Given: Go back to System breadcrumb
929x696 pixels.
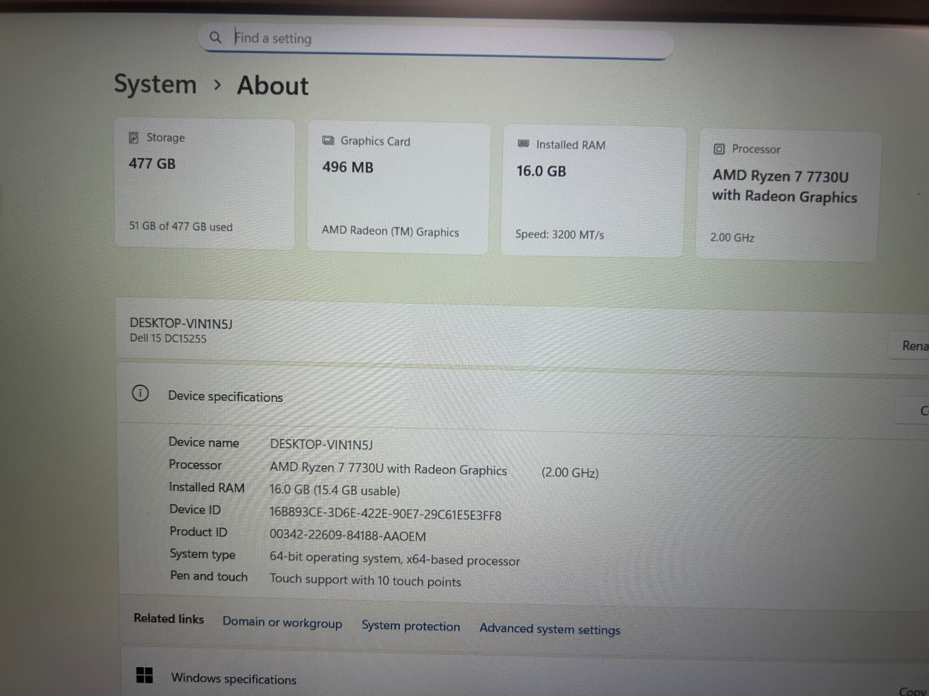Looking at the screenshot, I should point(155,85).
